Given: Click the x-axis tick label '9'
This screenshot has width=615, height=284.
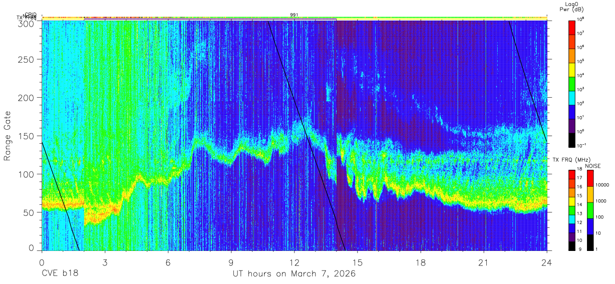Looking at the screenshot, I should coord(231,262).
